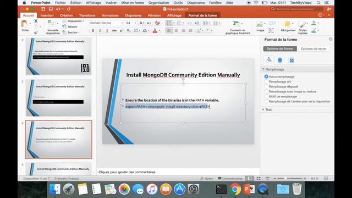Switch to the Insertion ribbon tab

click(47, 15)
